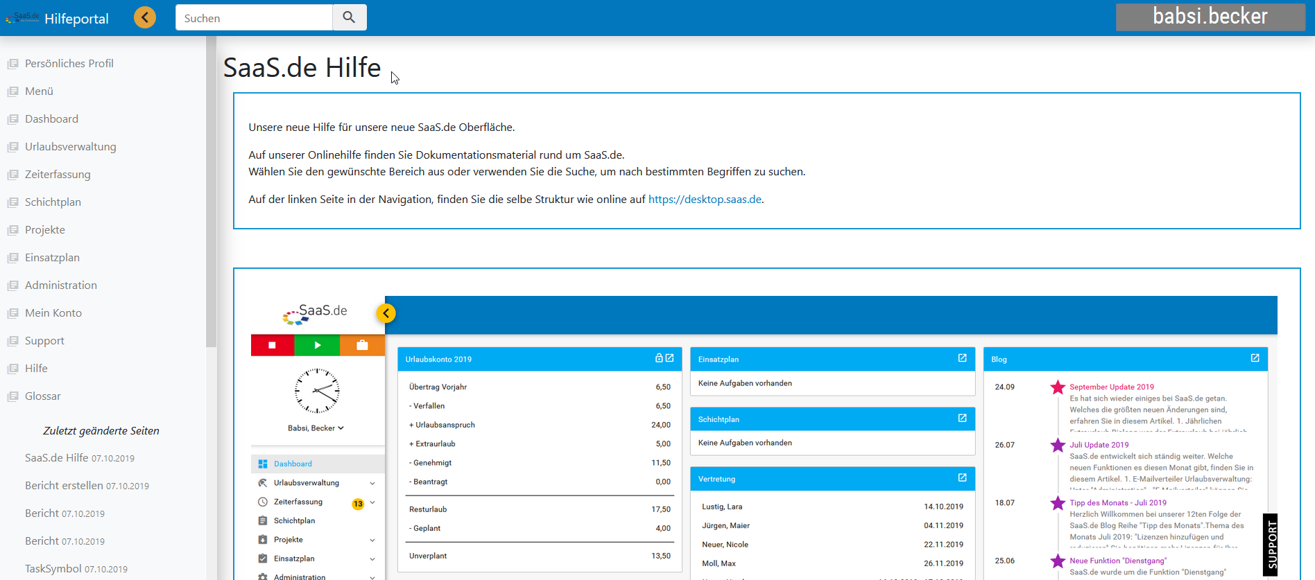Screen dimensions: 1315x580
Task: Expand Zeiterfassung chevron in embedded menu
Action: pyautogui.click(x=372, y=502)
